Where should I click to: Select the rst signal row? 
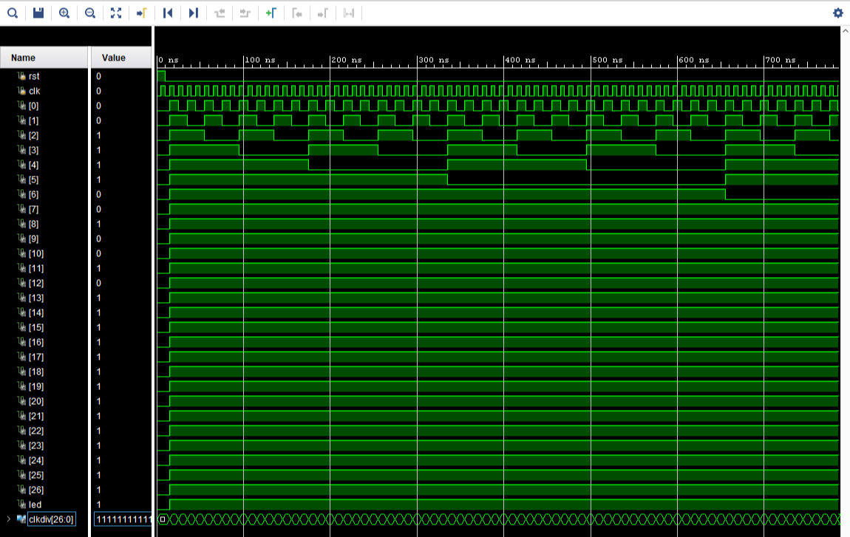point(33,75)
